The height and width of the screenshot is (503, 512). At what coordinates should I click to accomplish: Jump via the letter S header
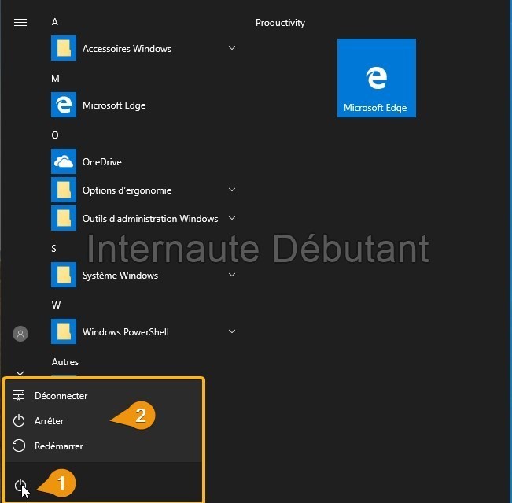pos(54,249)
